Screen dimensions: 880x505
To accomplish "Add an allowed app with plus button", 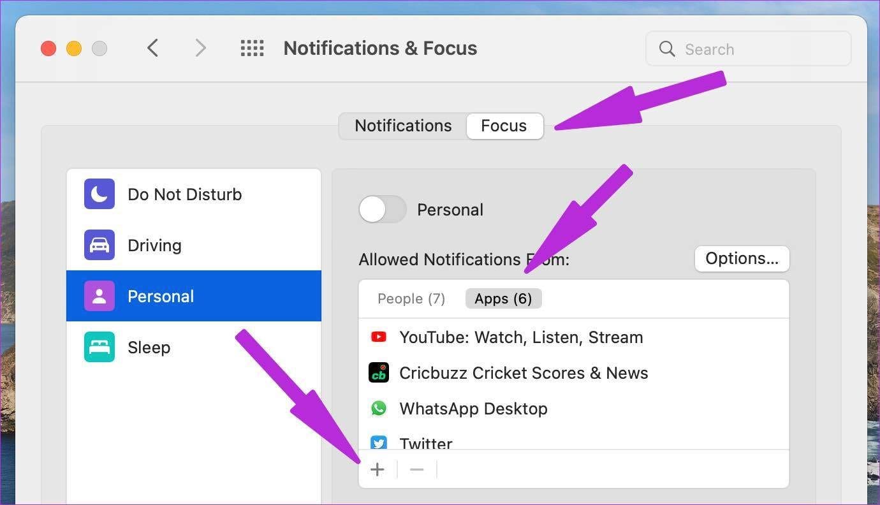I will tap(378, 470).
